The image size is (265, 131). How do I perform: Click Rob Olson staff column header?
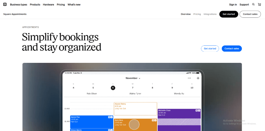click(92, 93)
